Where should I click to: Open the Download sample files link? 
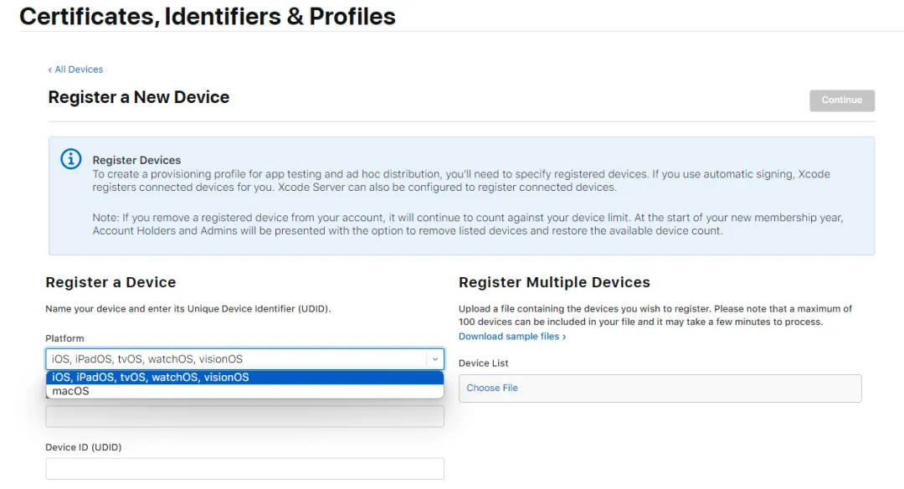(x=509, y=337)
